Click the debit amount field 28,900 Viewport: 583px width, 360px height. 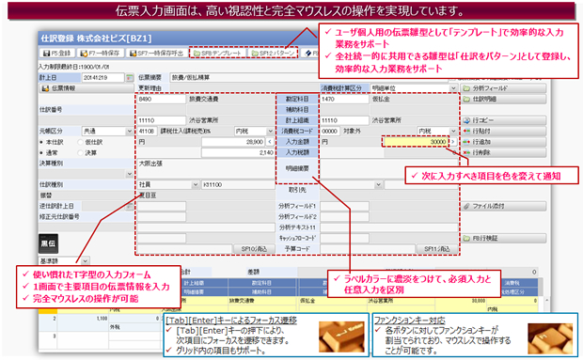[233, 142]
